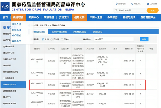Open 药品目录集信息 in the sidebar
Image resolution: width=161 pixels, height=108 pixels.
click(10, 91)
